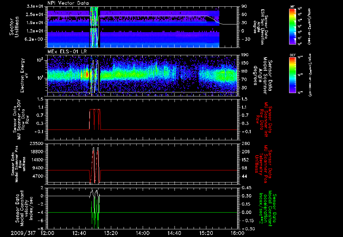
Task: Click the red square pulse in MU Scanner plot
Action: tap(95, 120)
